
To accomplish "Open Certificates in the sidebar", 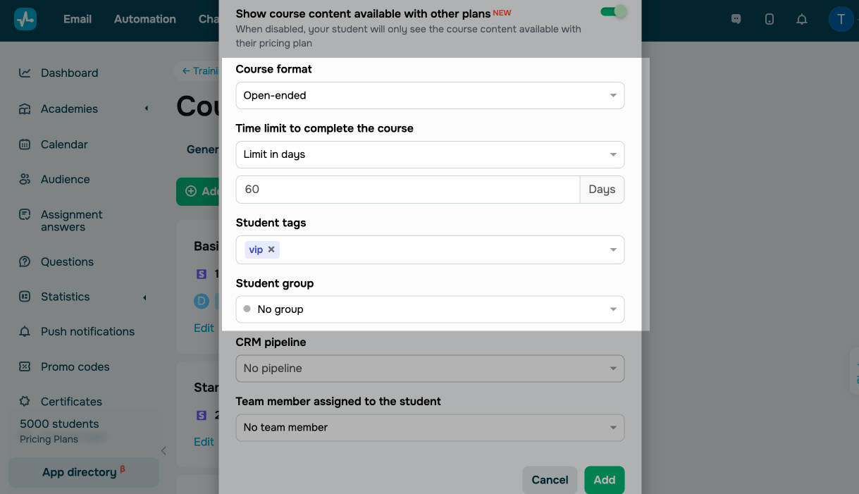I will coord(71,402).
